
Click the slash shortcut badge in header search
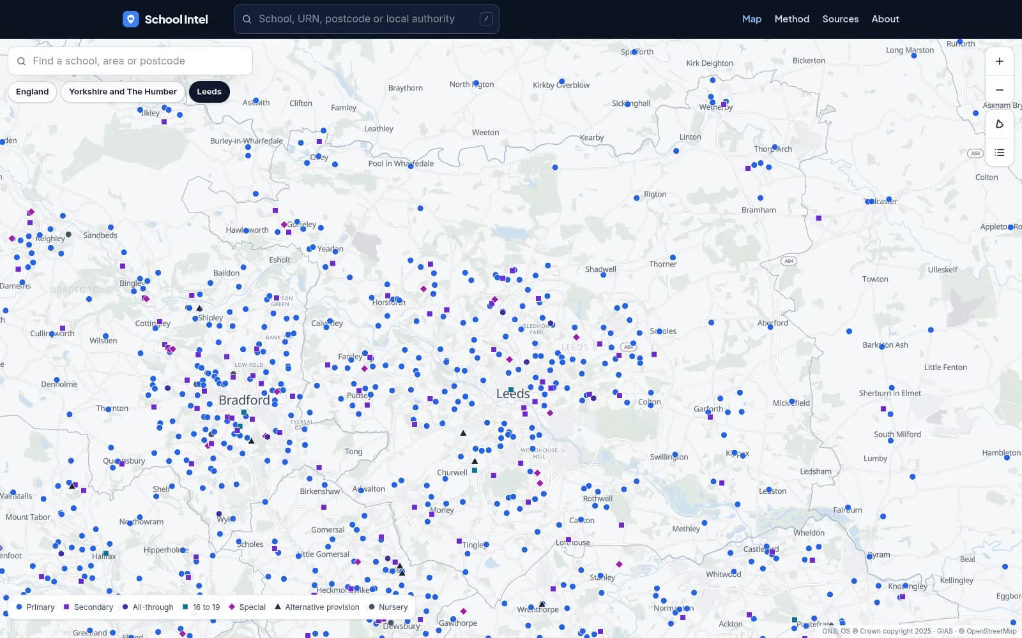(x=486, y=19)
